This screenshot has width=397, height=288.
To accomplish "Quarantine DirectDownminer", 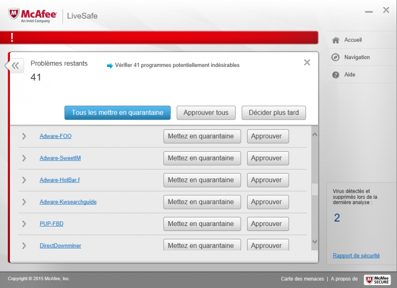I will point(202,245).
